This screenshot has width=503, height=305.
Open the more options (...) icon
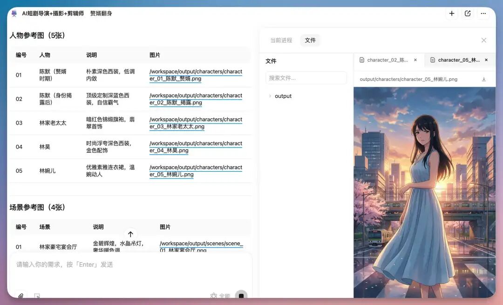coord(483,13)
